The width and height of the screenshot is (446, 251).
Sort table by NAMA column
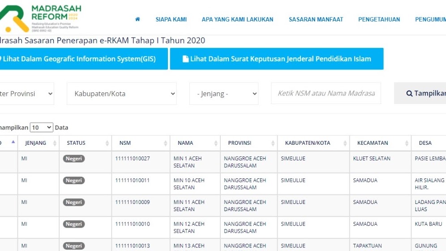(195, 143)
